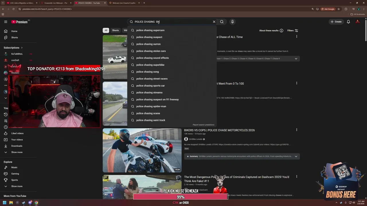The image size is (367, 206).
Task: Play 'BIKERS VS COPS' video thumbnail
Action: (x=142, y=150)
